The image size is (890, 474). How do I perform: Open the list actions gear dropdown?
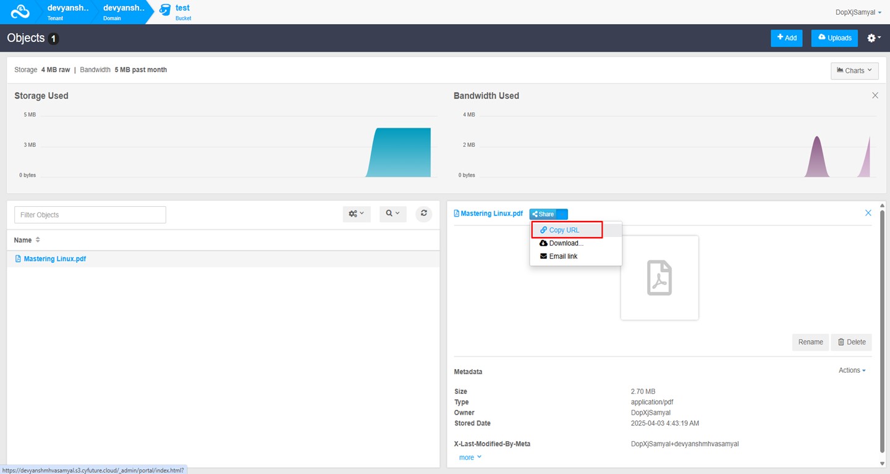pyautogui.click(x=356, y=214)
